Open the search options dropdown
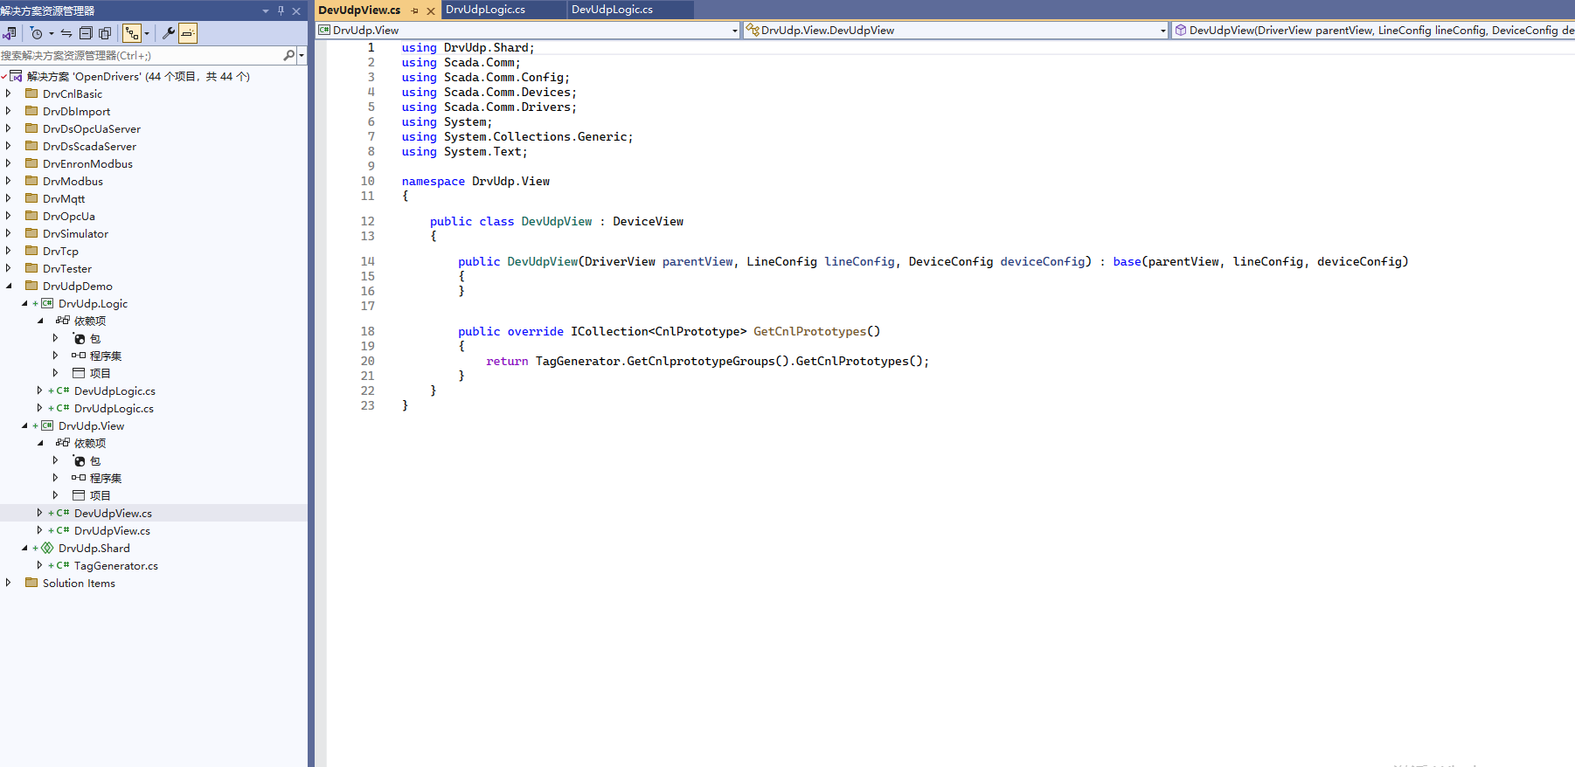 [x=302, y=55]
